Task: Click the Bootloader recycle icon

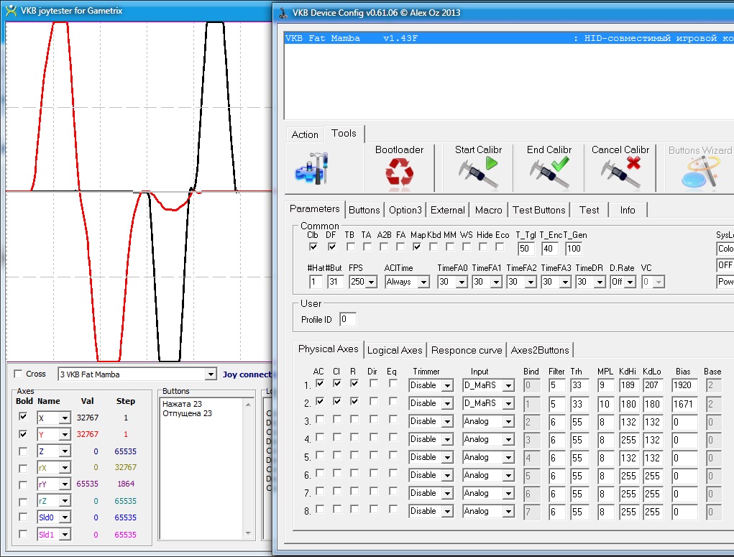Action: point(399,174)
